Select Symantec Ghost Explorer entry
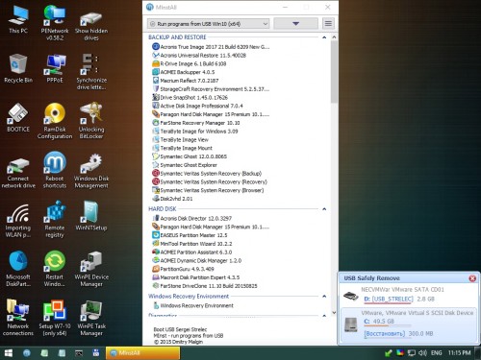The width and height of the screenshot is (481, 360). tap(185, 165)
